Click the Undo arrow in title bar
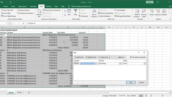The width and height of the screenshot is (172, 97). pos(2,2)
